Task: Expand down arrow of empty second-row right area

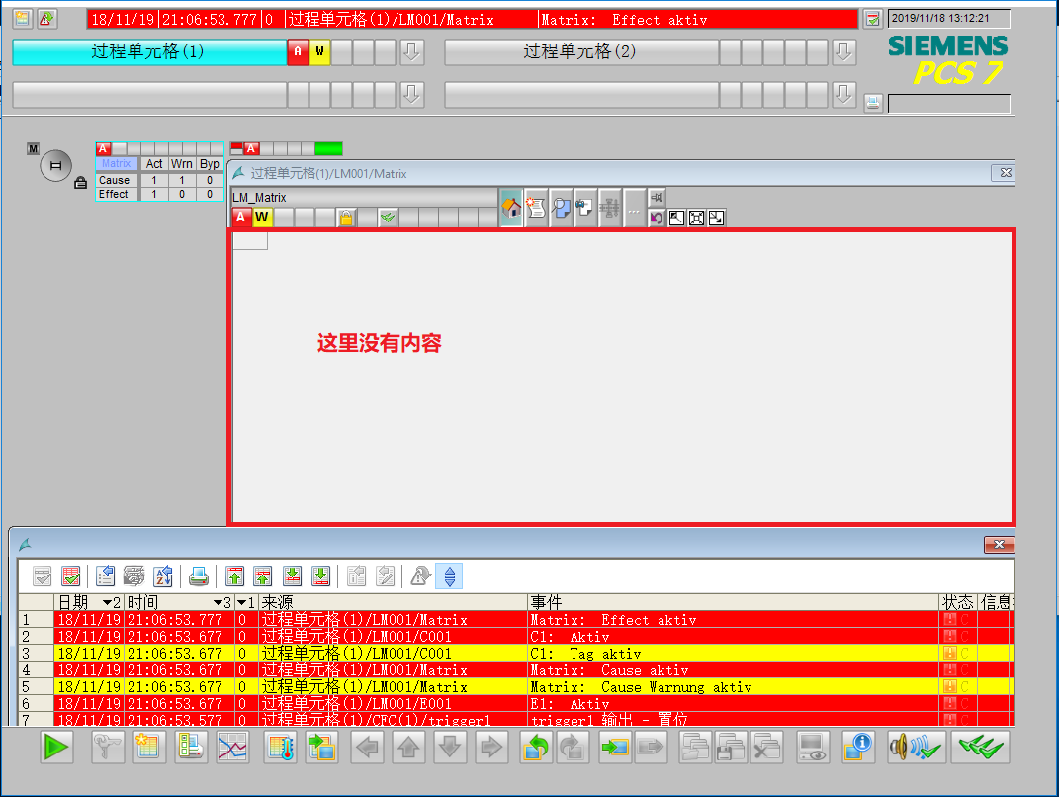Action: click(x=843, y=95)
